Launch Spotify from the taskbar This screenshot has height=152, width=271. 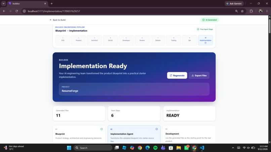click(x=155, y=148)
